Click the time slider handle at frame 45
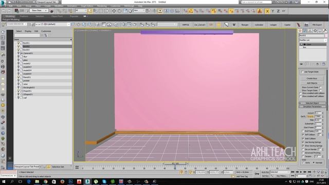Image resolution: width=329 pixels, height=185 pixels. point(175,163)
